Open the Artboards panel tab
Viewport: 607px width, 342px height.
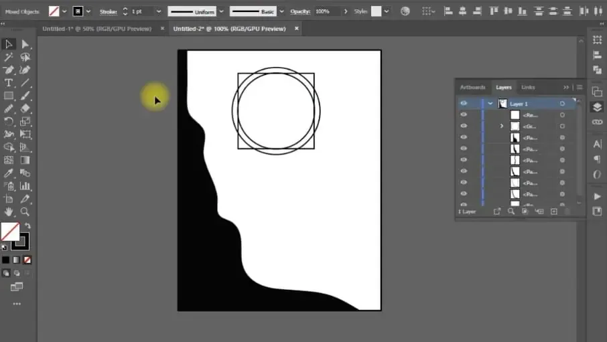[x=472, y=88]
